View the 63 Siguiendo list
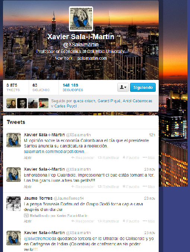 click(41, 87)
